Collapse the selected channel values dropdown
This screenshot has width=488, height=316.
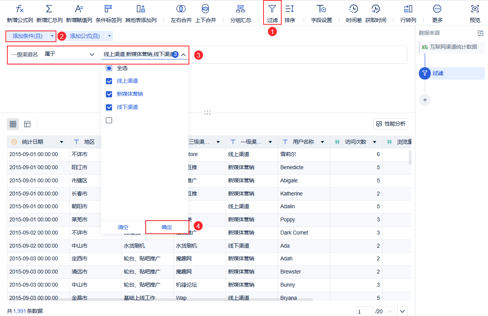point(183,54)
